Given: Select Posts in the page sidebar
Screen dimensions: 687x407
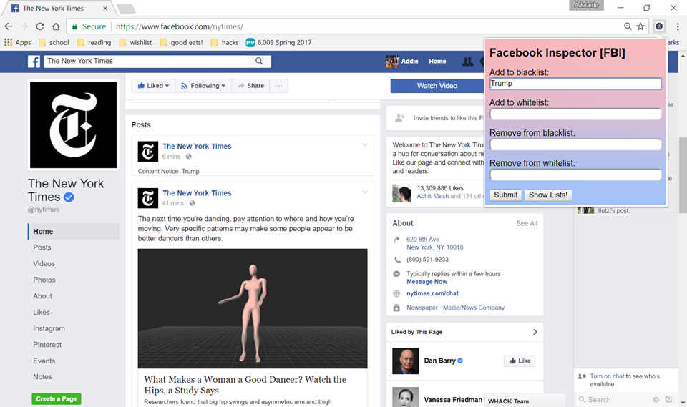Looking at the screenshot, I should click(x=42, y=247).
